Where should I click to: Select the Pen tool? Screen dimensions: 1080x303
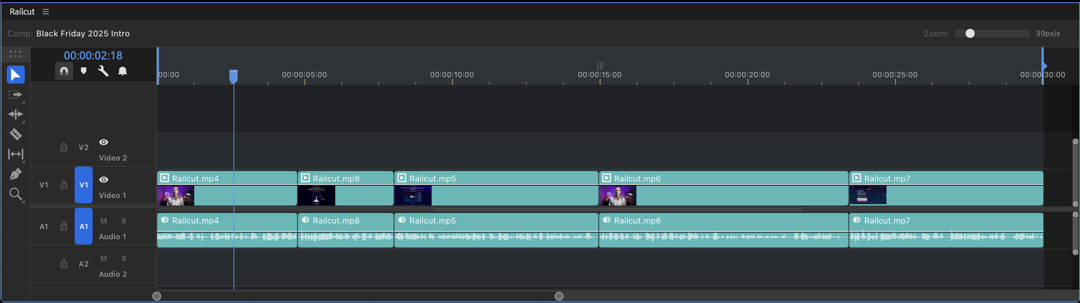(16, 174)
